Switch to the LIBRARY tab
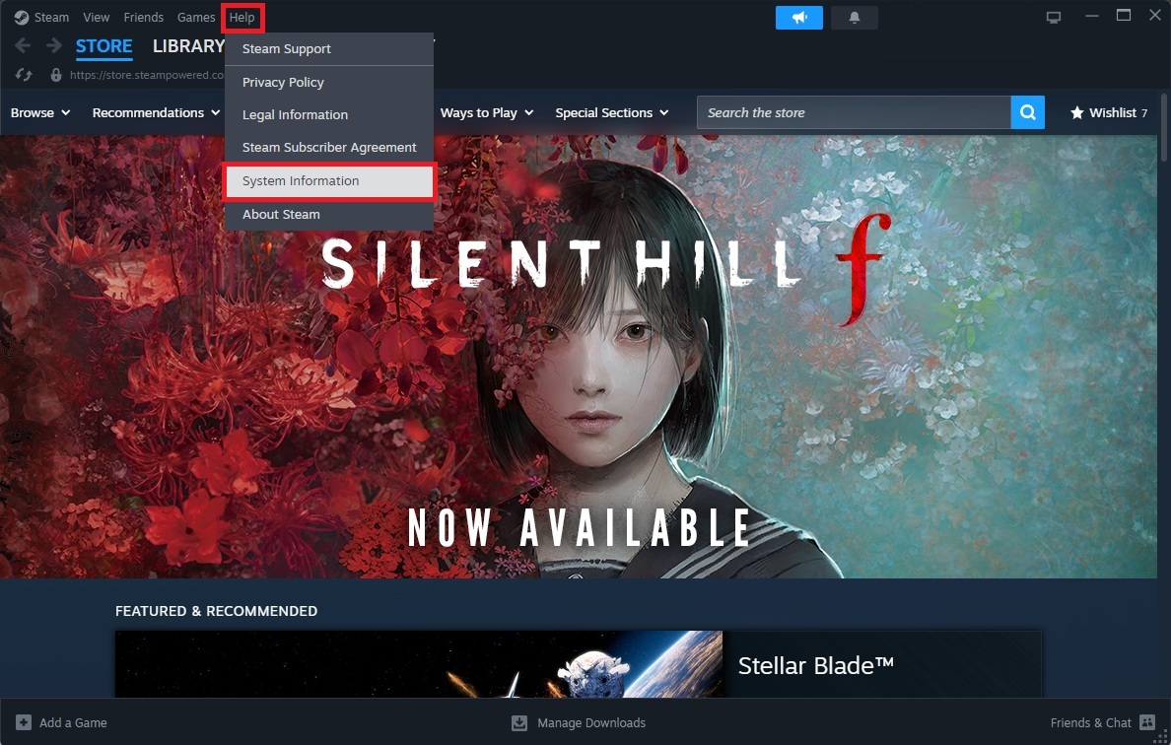Image resolution: width=1171 pixels, height=745 pixels. point(188,45)
